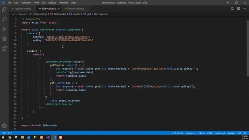Open notifications bell in status bar
The height and width of the screenshot is (140, 249).
click(245, 133)
